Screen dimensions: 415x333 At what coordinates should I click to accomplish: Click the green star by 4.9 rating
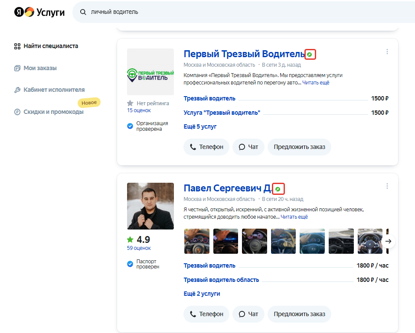(130, 240)
